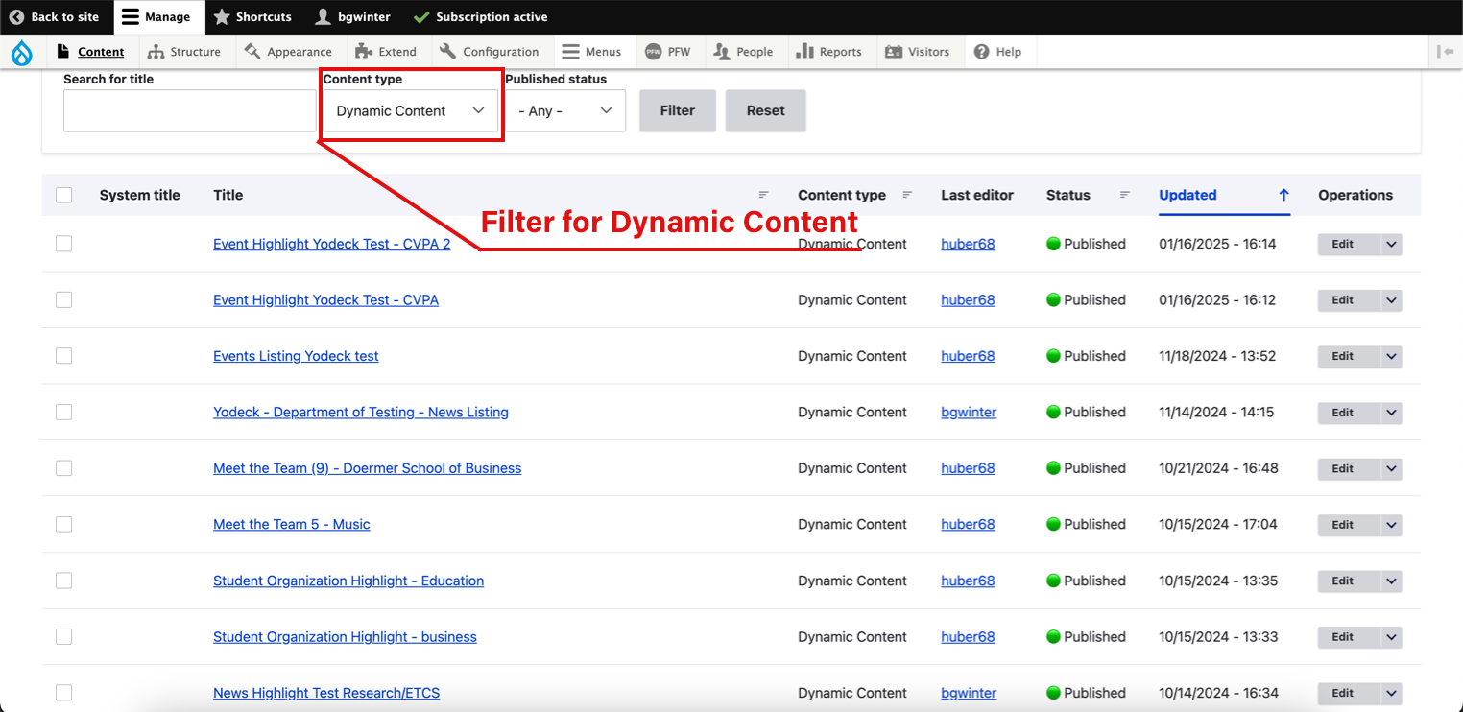Screen dimensions: 1463x712
Task: Click the 10/21/2024 - 16:48 updated date
Action: click(x=1218, y=468)
